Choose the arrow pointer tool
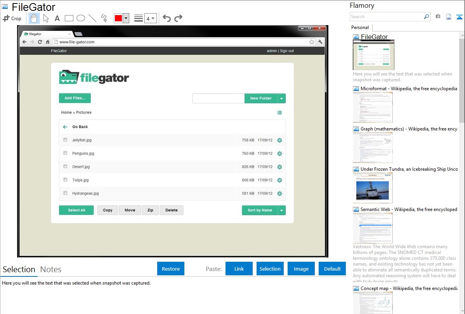 (x=46, y=18)
